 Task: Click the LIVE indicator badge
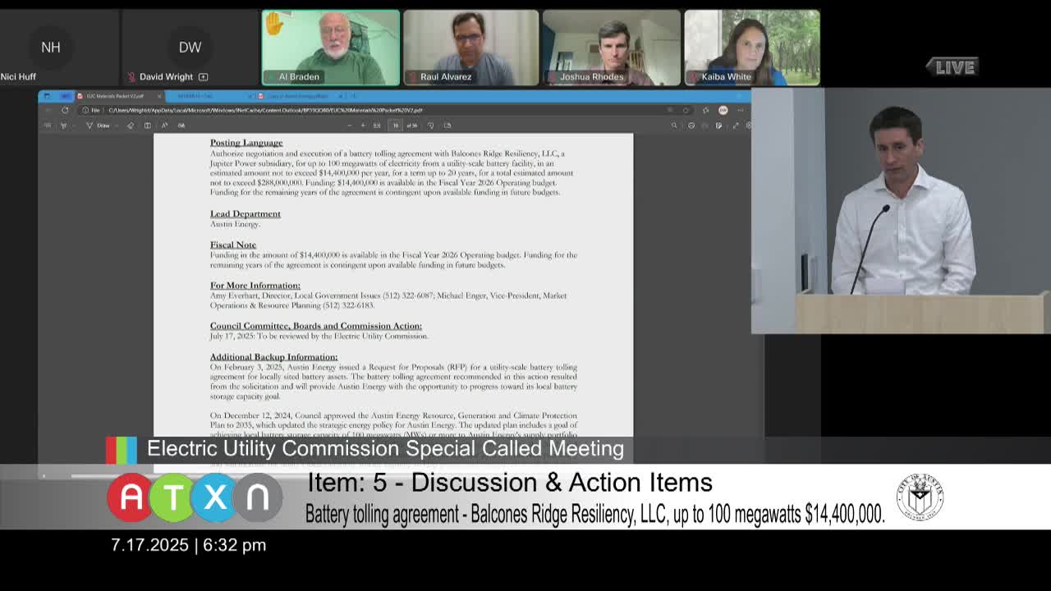click(952, 67)
